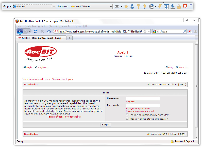The image size is (203, 148).
Task: Click the magnifier icon in the Google search box
Action: point(184,31)
